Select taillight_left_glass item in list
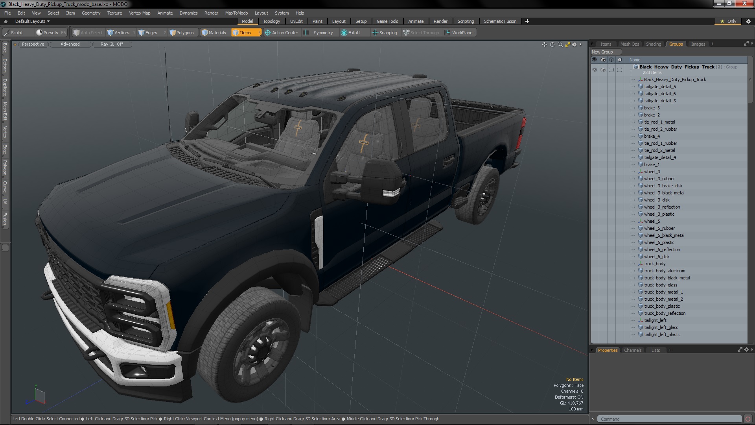Screen dimensions: 755x425 pyautogui.click(x=661, y=327)
